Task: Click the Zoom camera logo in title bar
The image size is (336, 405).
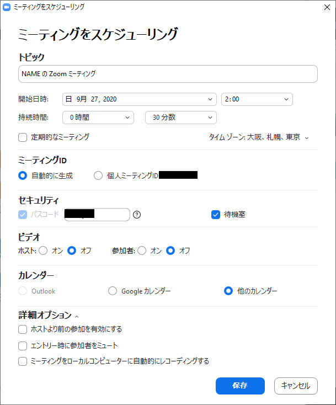Action: coord(7,7)
